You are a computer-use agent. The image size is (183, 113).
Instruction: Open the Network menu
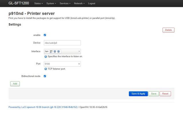pyautogui.click(x=79, y=3)
